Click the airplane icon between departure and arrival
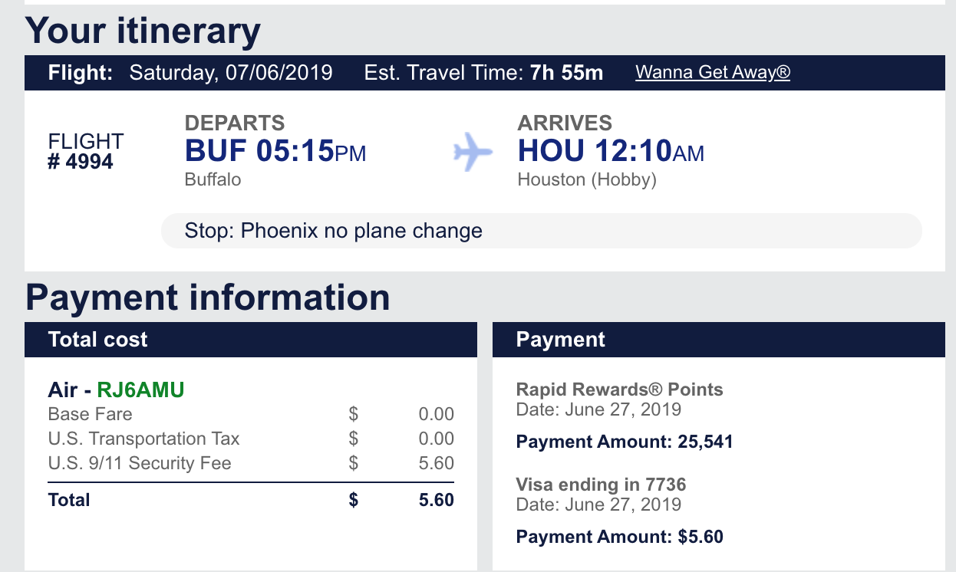The height and width of the screenshot is (572, 956). pyautogui.click(x=473, y=152)
